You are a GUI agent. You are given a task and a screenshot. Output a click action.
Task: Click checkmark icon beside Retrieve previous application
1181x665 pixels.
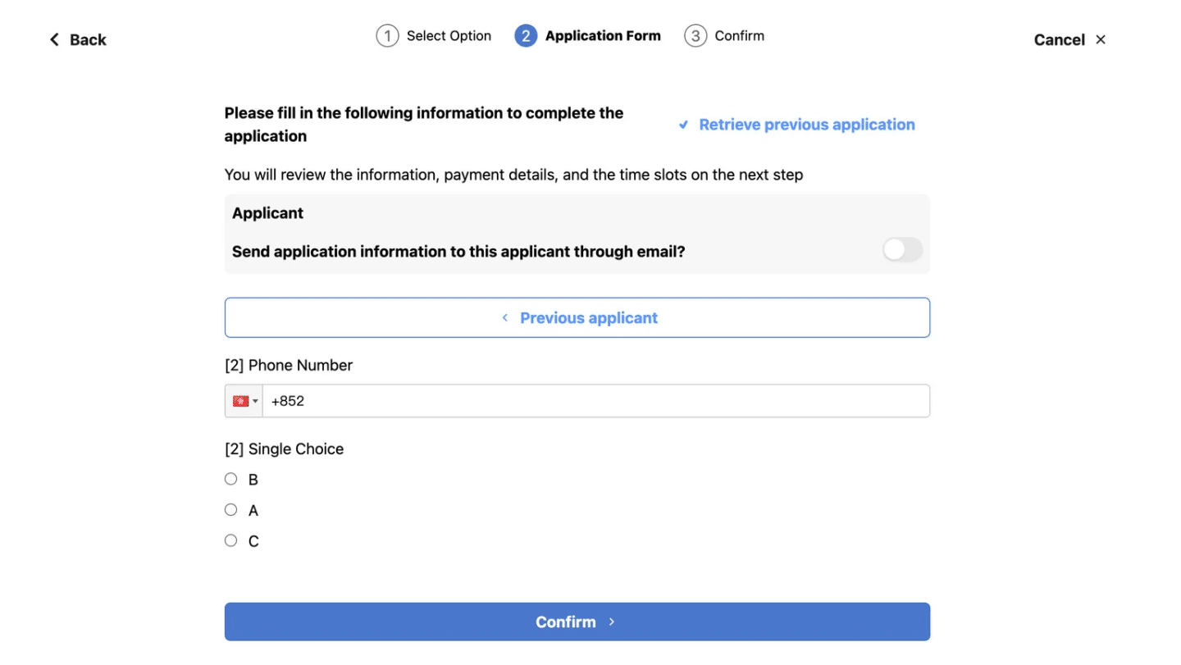[x=683, y=125]
